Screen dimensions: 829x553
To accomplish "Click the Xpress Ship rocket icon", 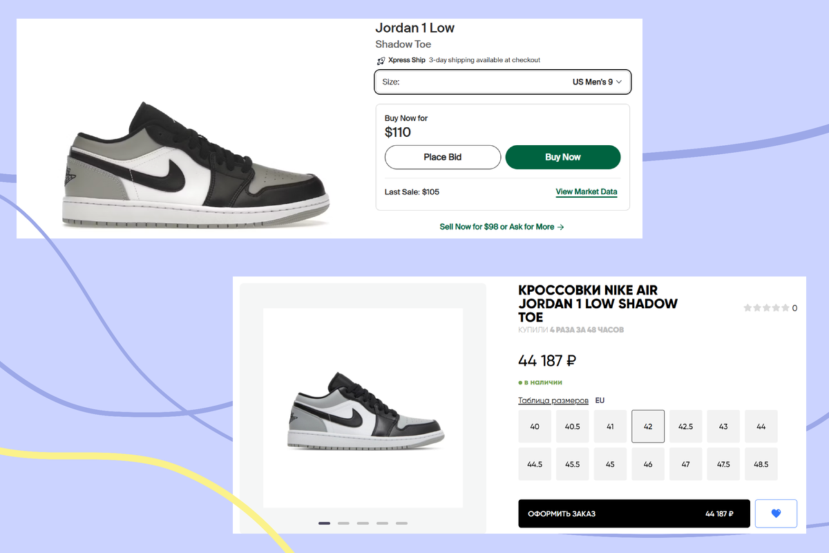I will [380, 60].
